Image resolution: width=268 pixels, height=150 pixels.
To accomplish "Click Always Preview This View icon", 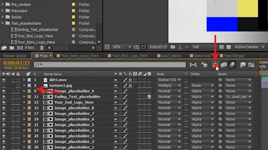I will (x=107, y=47).
